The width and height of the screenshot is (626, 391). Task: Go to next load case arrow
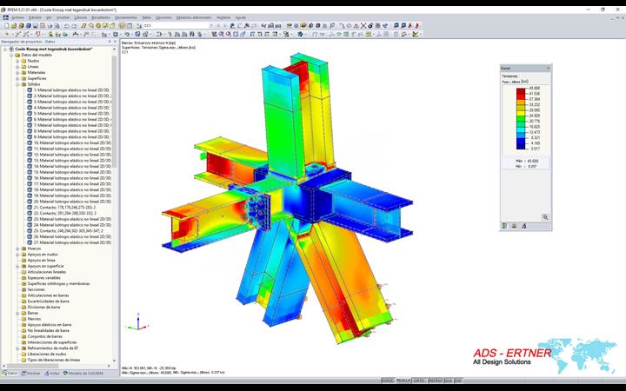(225, 25)
